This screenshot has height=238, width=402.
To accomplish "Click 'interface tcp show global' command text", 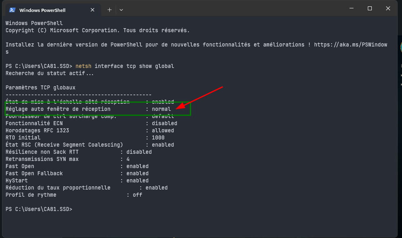I will pos(134,66).
